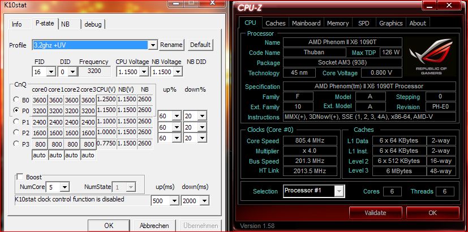Open the Caches tab in CPU-Z
Viewport: 468px width, 232px height.
[275, 23]
